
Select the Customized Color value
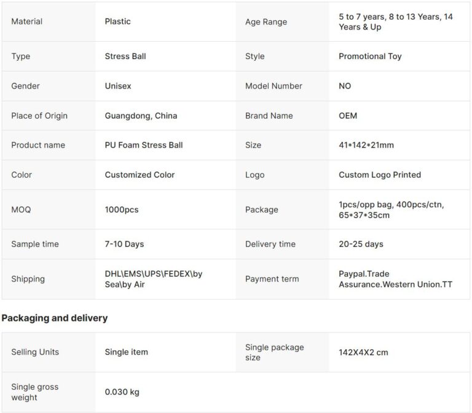coord(140,175)
